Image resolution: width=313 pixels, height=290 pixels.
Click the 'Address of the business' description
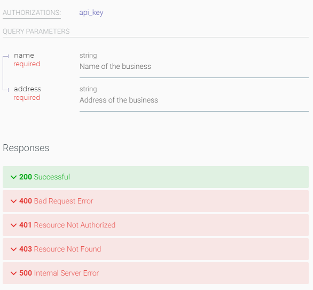click(x=119, y=100)
